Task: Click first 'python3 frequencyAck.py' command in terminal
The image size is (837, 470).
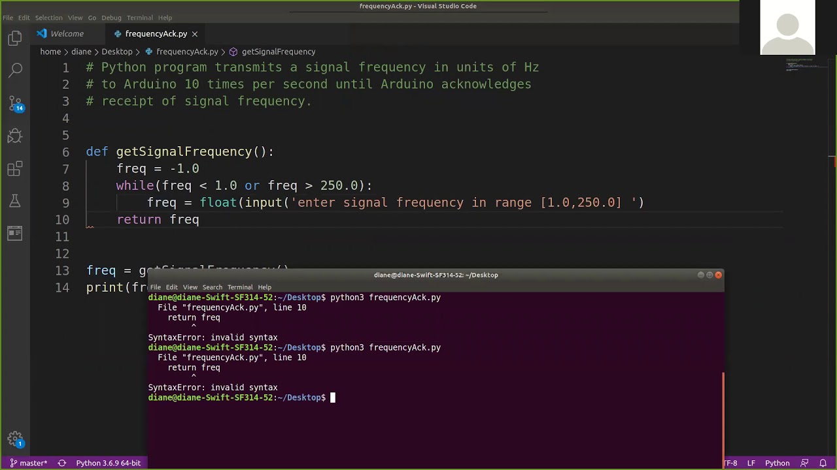Action: pos(385,298)
